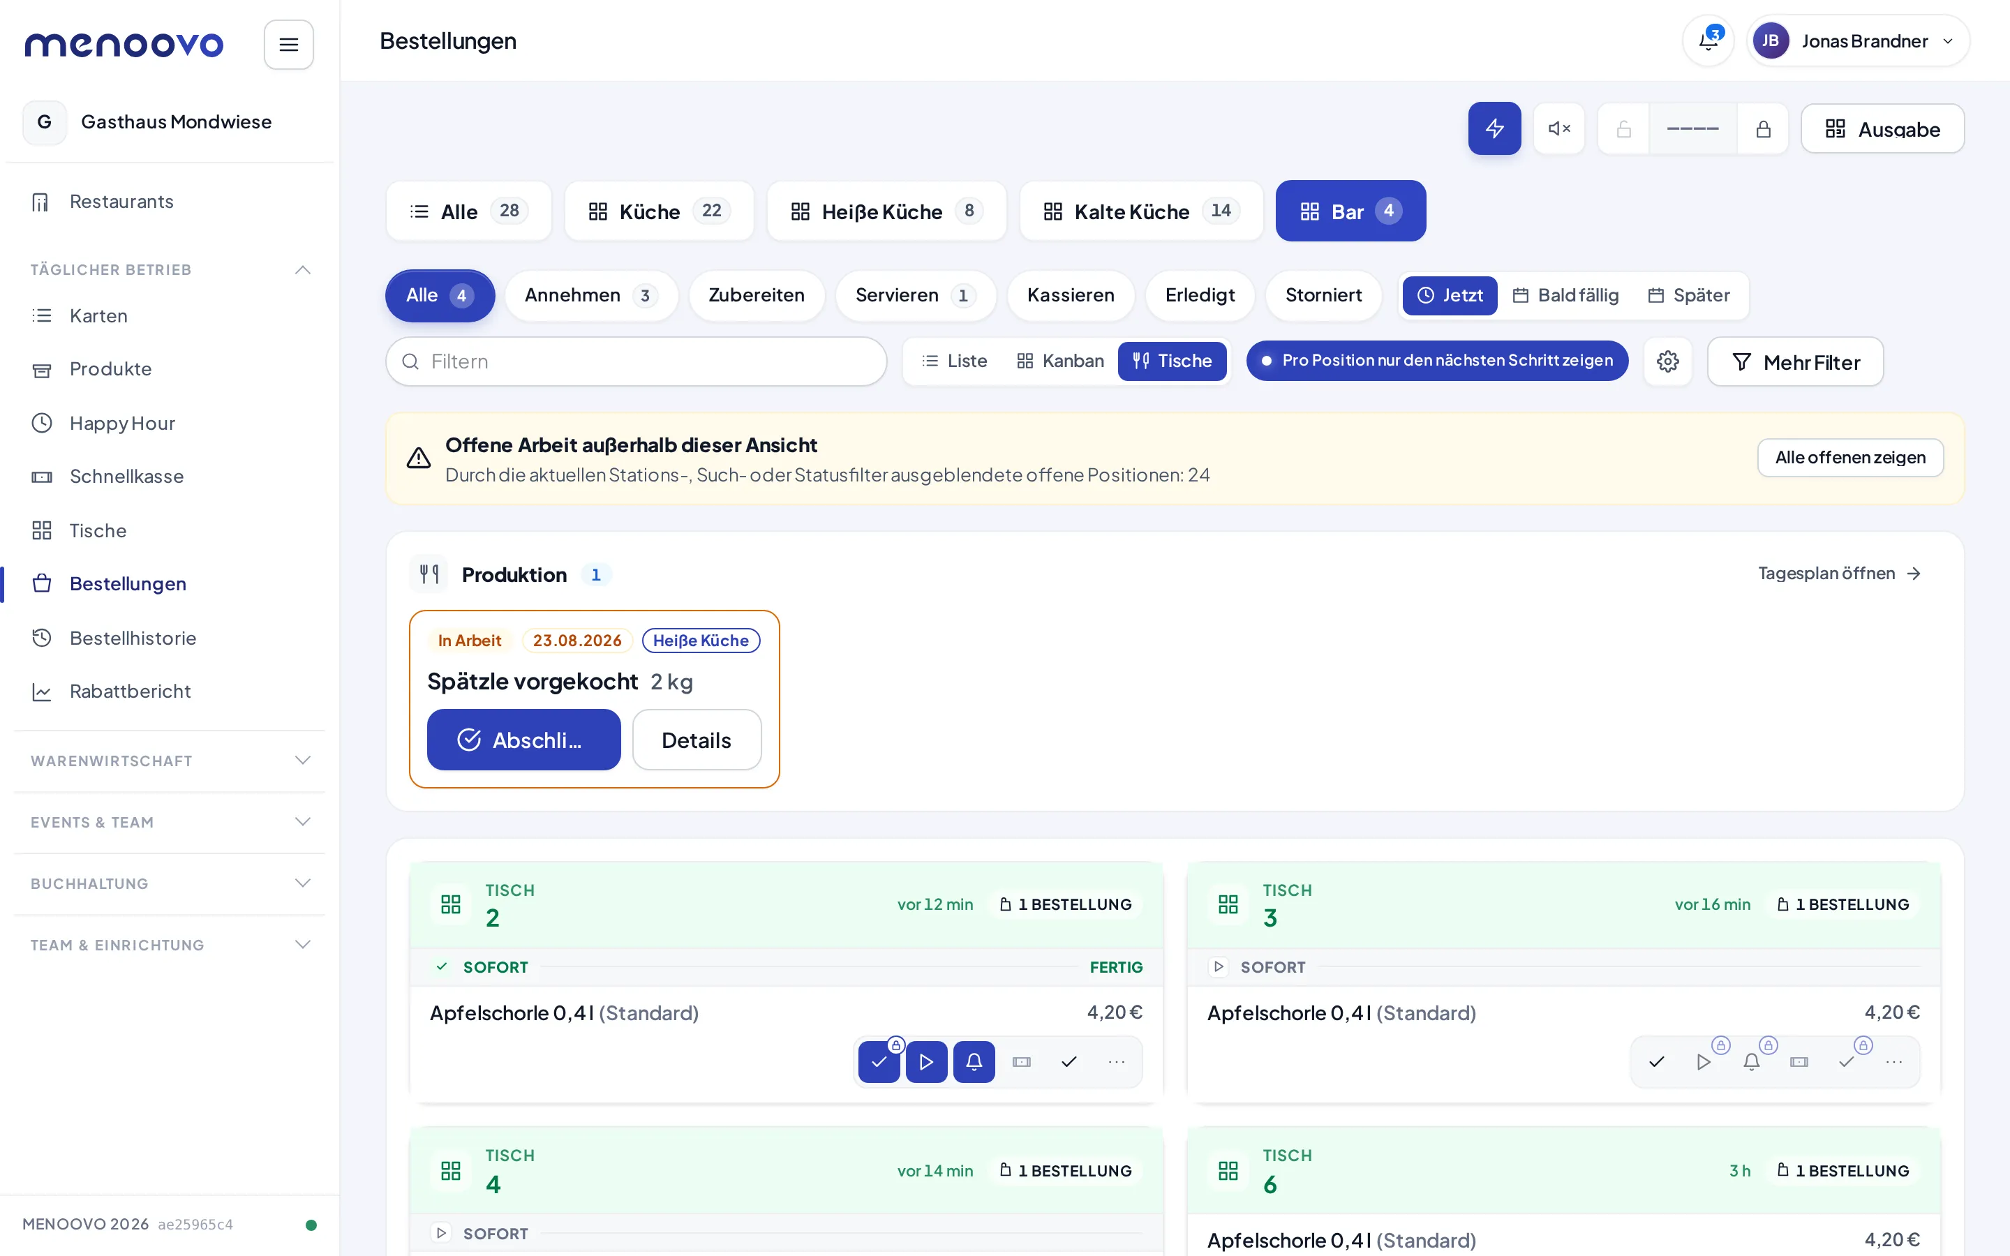Click the Alle offenen zeigen button

tap(1849, 458)
